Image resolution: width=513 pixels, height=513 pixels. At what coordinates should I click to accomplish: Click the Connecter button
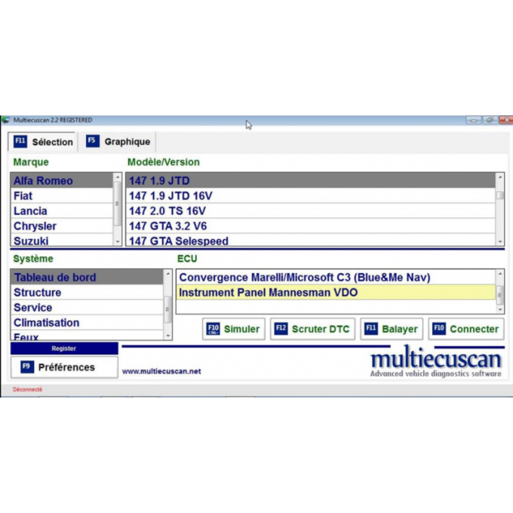click(x=466, y=329)
